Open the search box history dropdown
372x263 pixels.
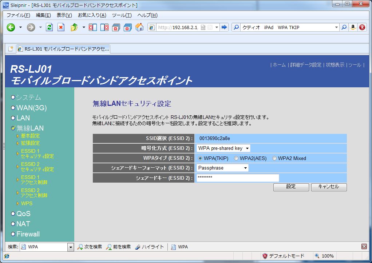(336, 28)
